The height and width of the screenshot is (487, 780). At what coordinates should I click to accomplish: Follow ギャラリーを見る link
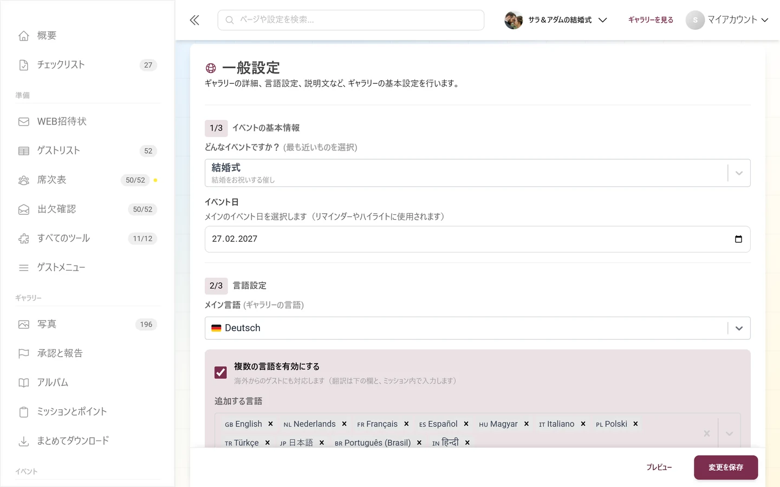(651, 20)
